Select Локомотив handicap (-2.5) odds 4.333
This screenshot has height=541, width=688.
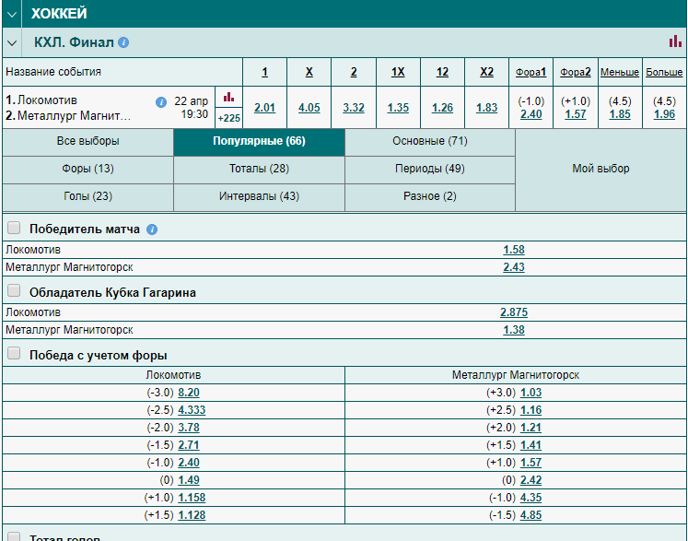point(192,410)
